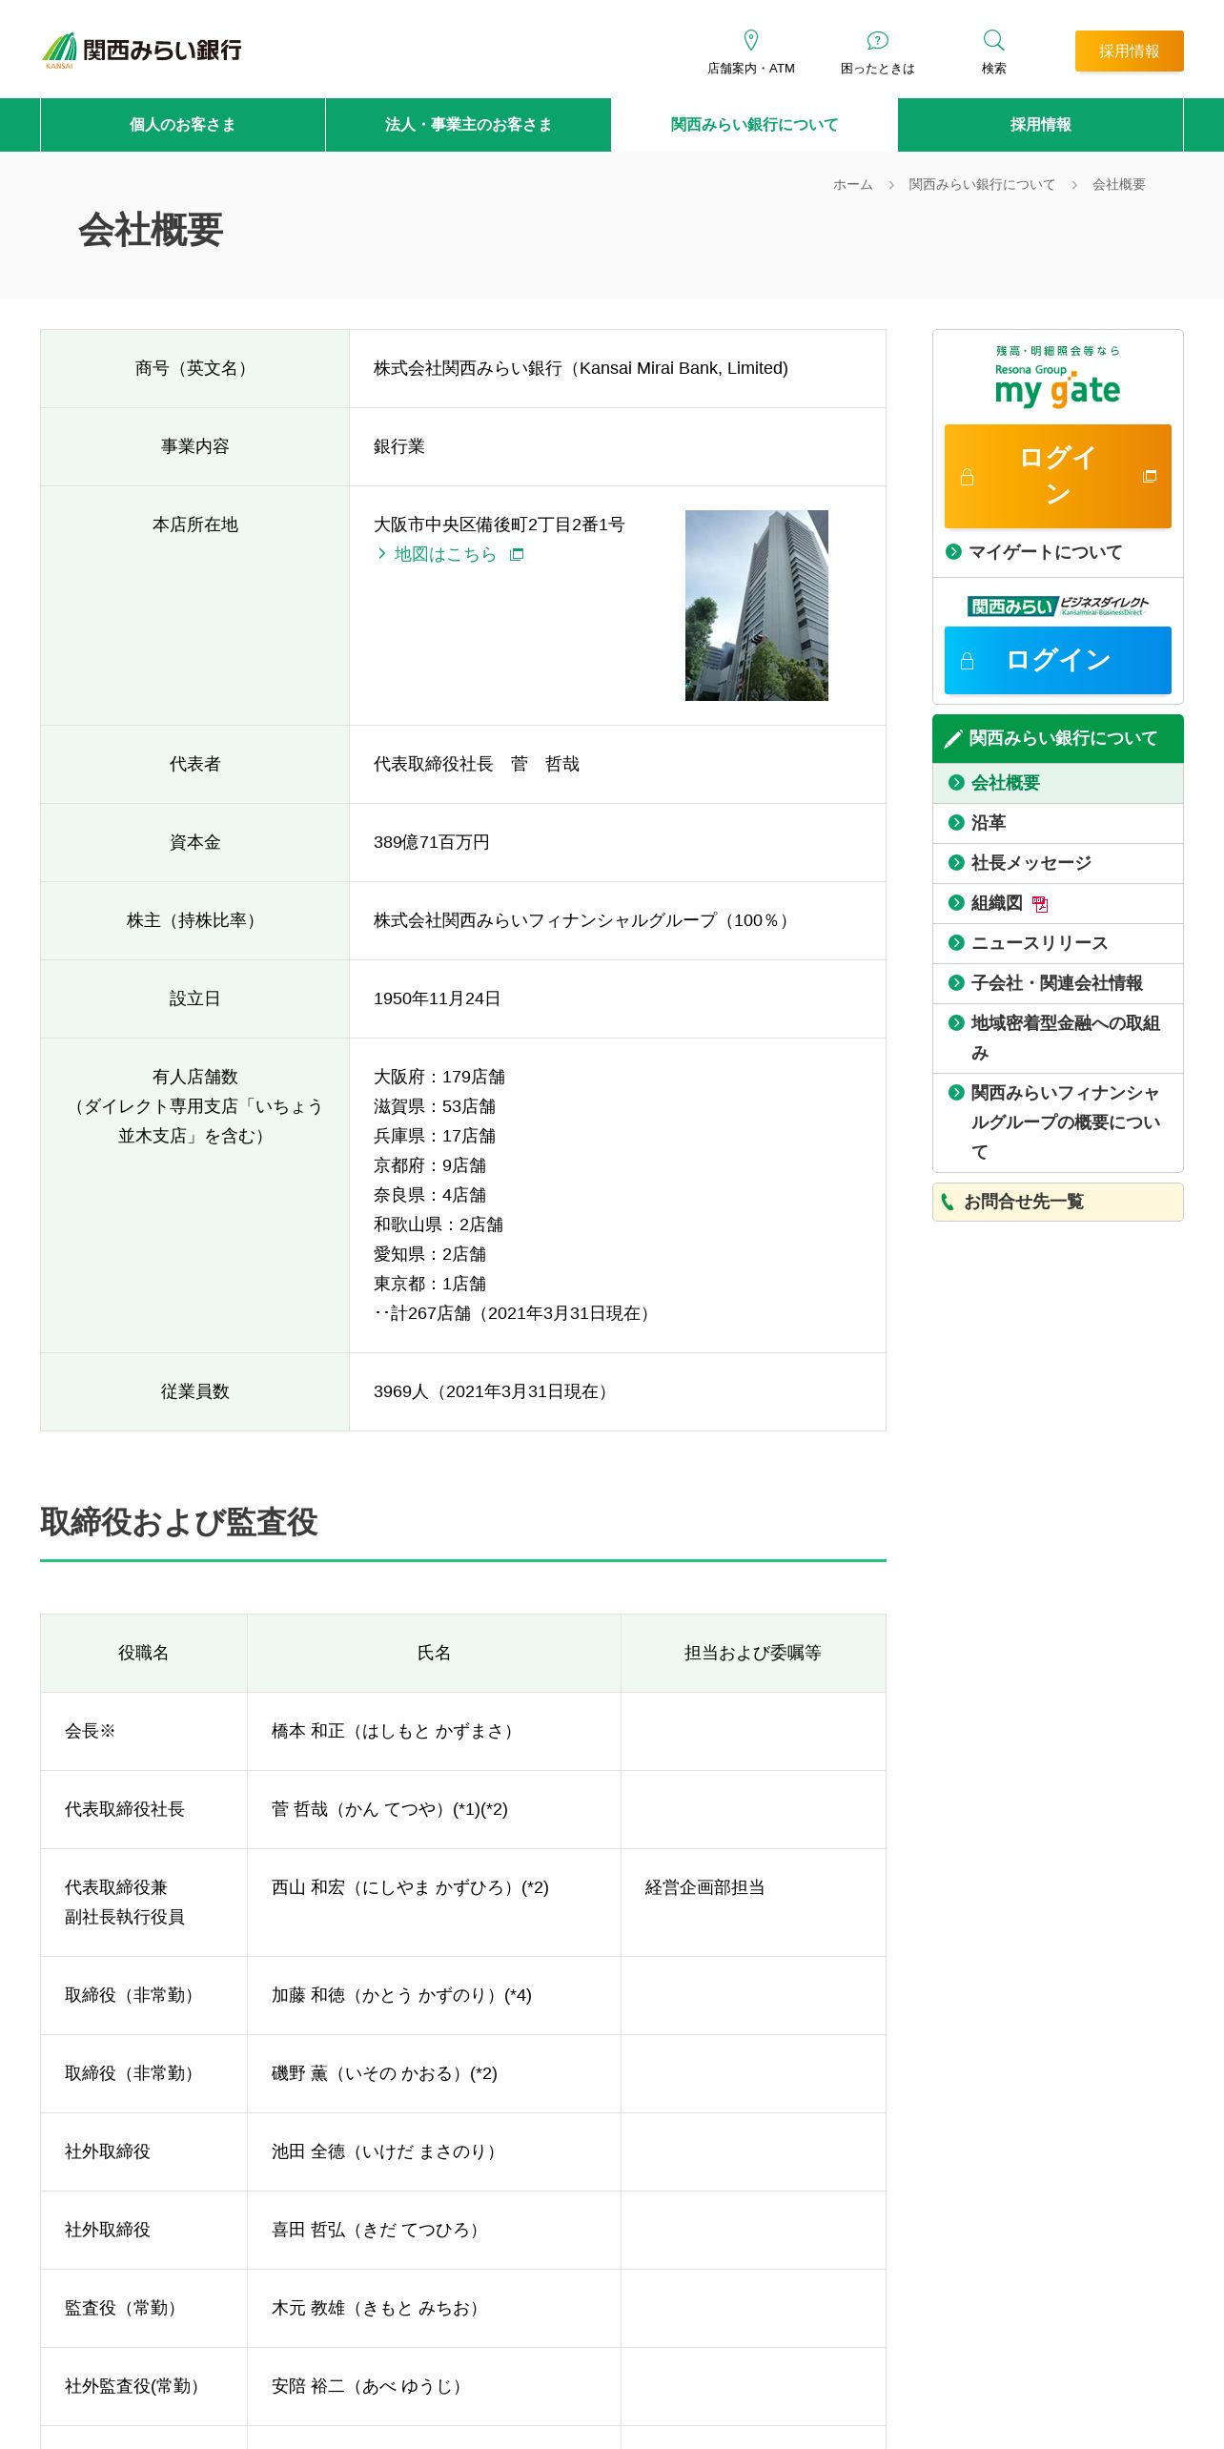Screen dimensions: 1224x2449
Task: Click 関西みらい銀行について breadcrumb link
Action: (982, 185)
